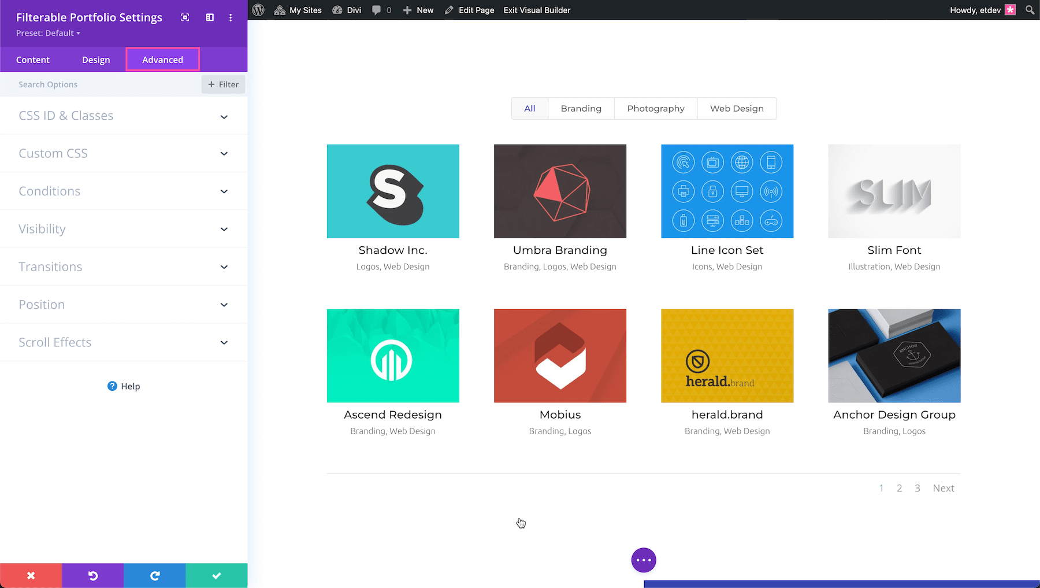Expand the settings modal to fullscreen
The width and height of the screenshot is (1040, 588).
(x=185, y=17)
